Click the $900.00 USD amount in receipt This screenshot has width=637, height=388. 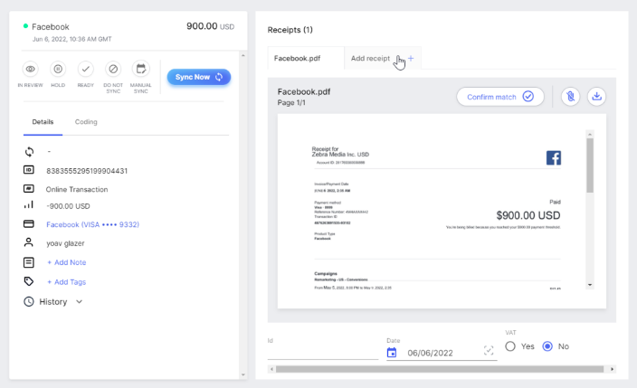point(528,215)
